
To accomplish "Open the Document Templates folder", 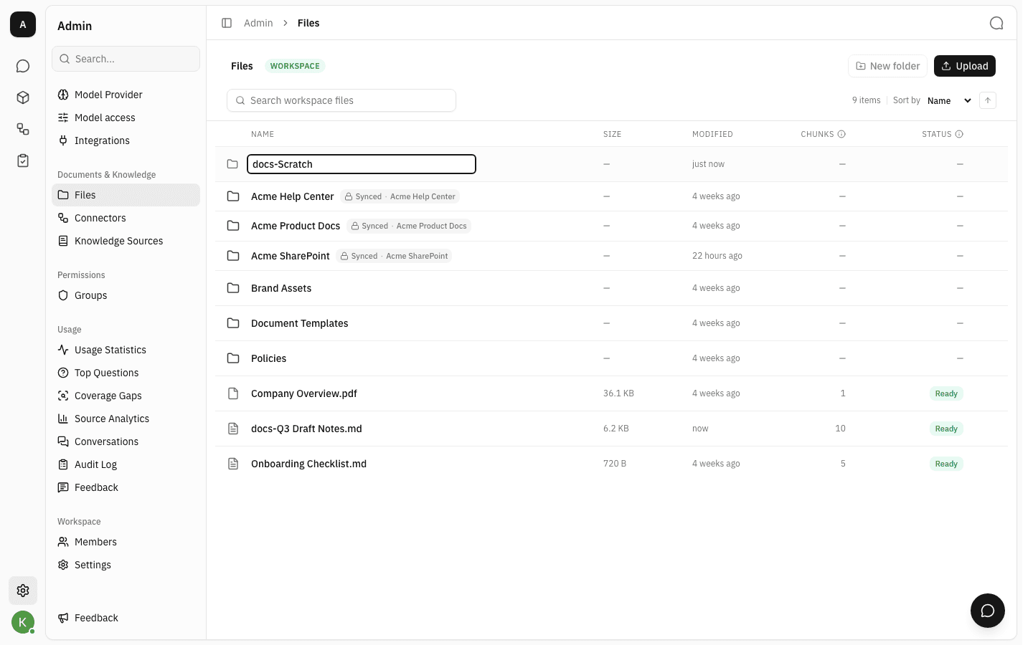I will click(x=299, y=323).
